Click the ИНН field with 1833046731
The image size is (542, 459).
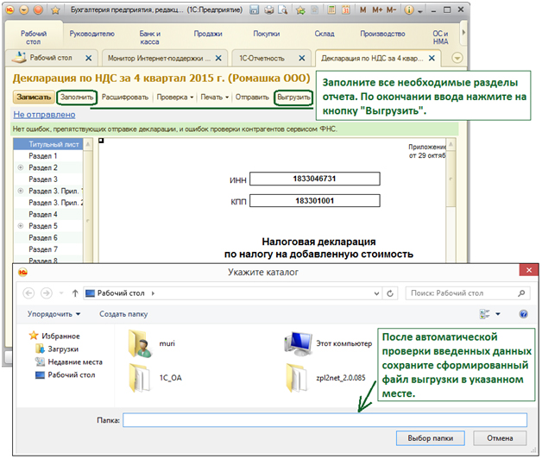point(314,179)
